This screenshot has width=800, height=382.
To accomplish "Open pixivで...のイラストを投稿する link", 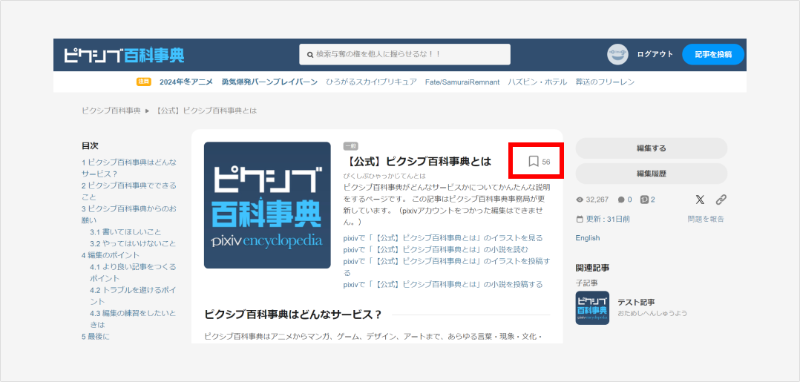I will (x=447, y=267).
